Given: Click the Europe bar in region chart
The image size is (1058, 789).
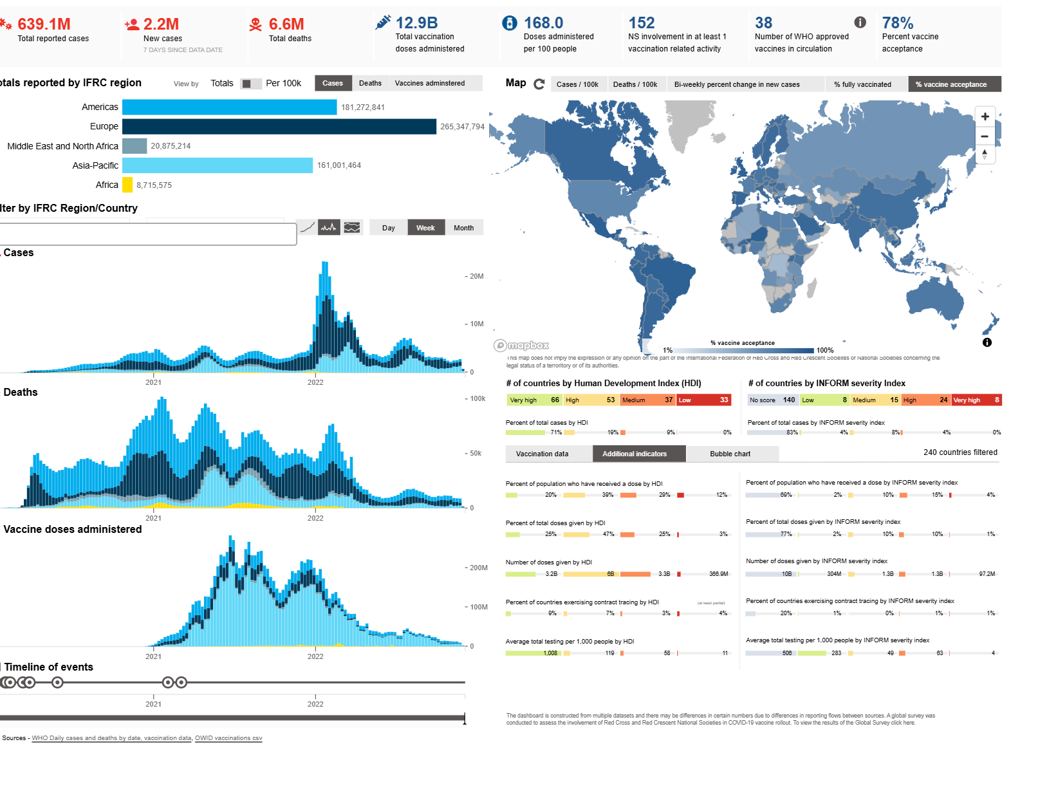Looking at the screenshot, I should [x=279, y=127].
